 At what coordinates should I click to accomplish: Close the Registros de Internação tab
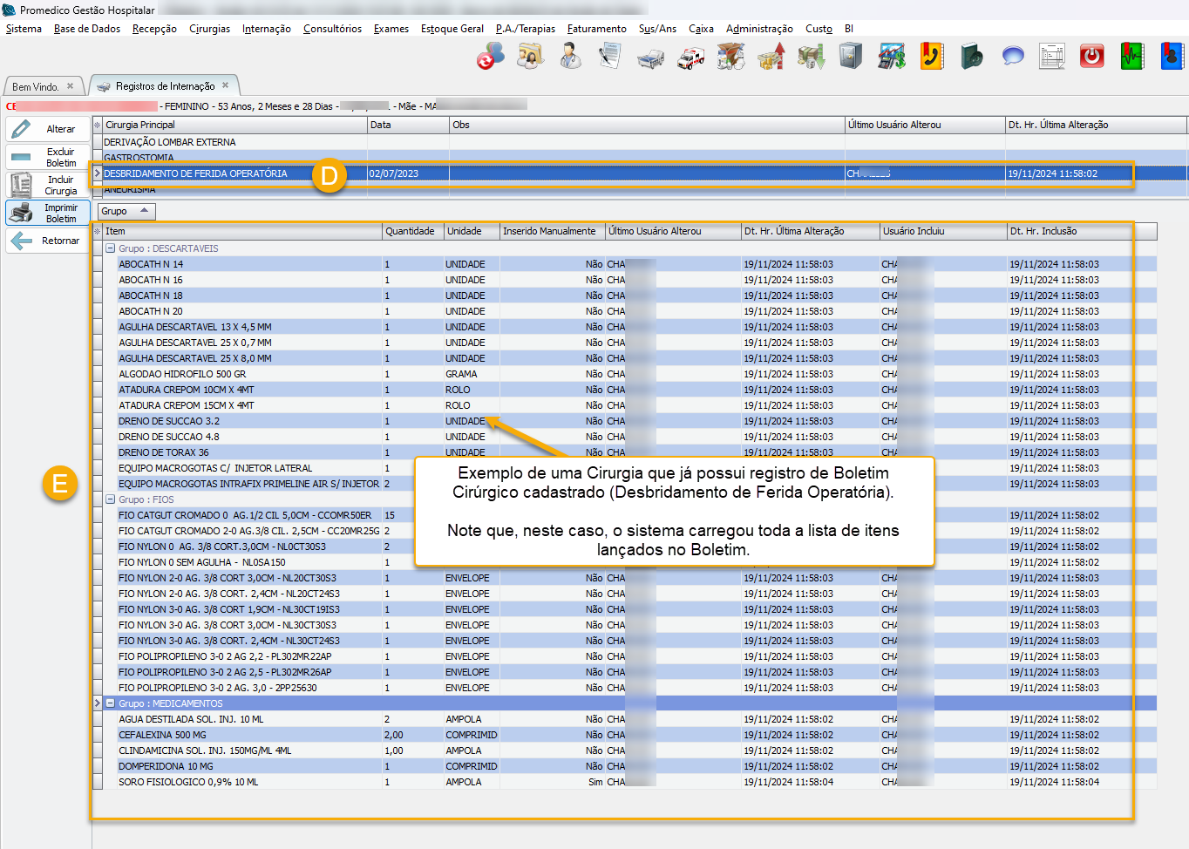225,85
